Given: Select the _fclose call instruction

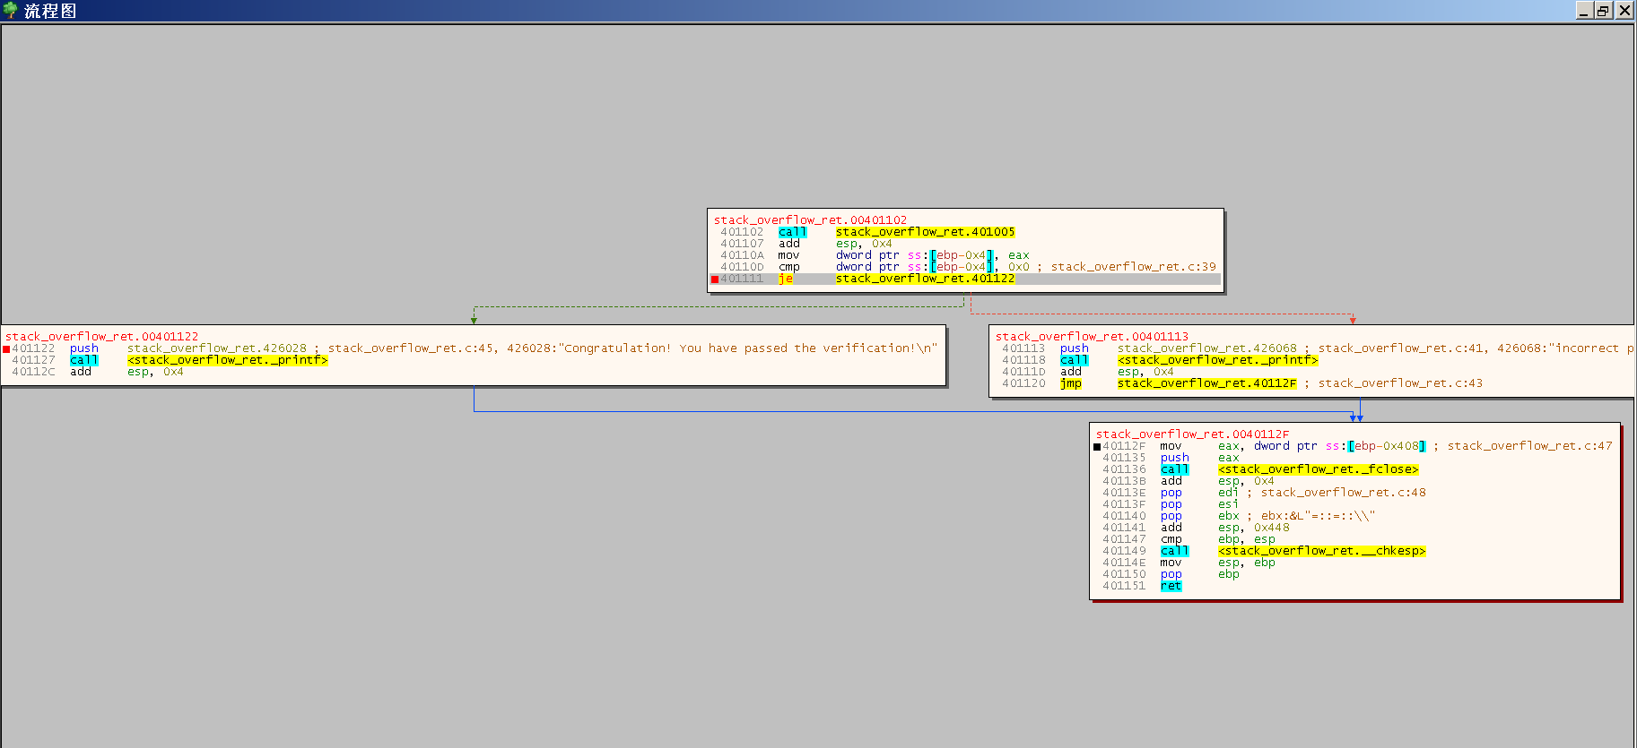Looking at the screenshot, I should [x=1318, y=469].
